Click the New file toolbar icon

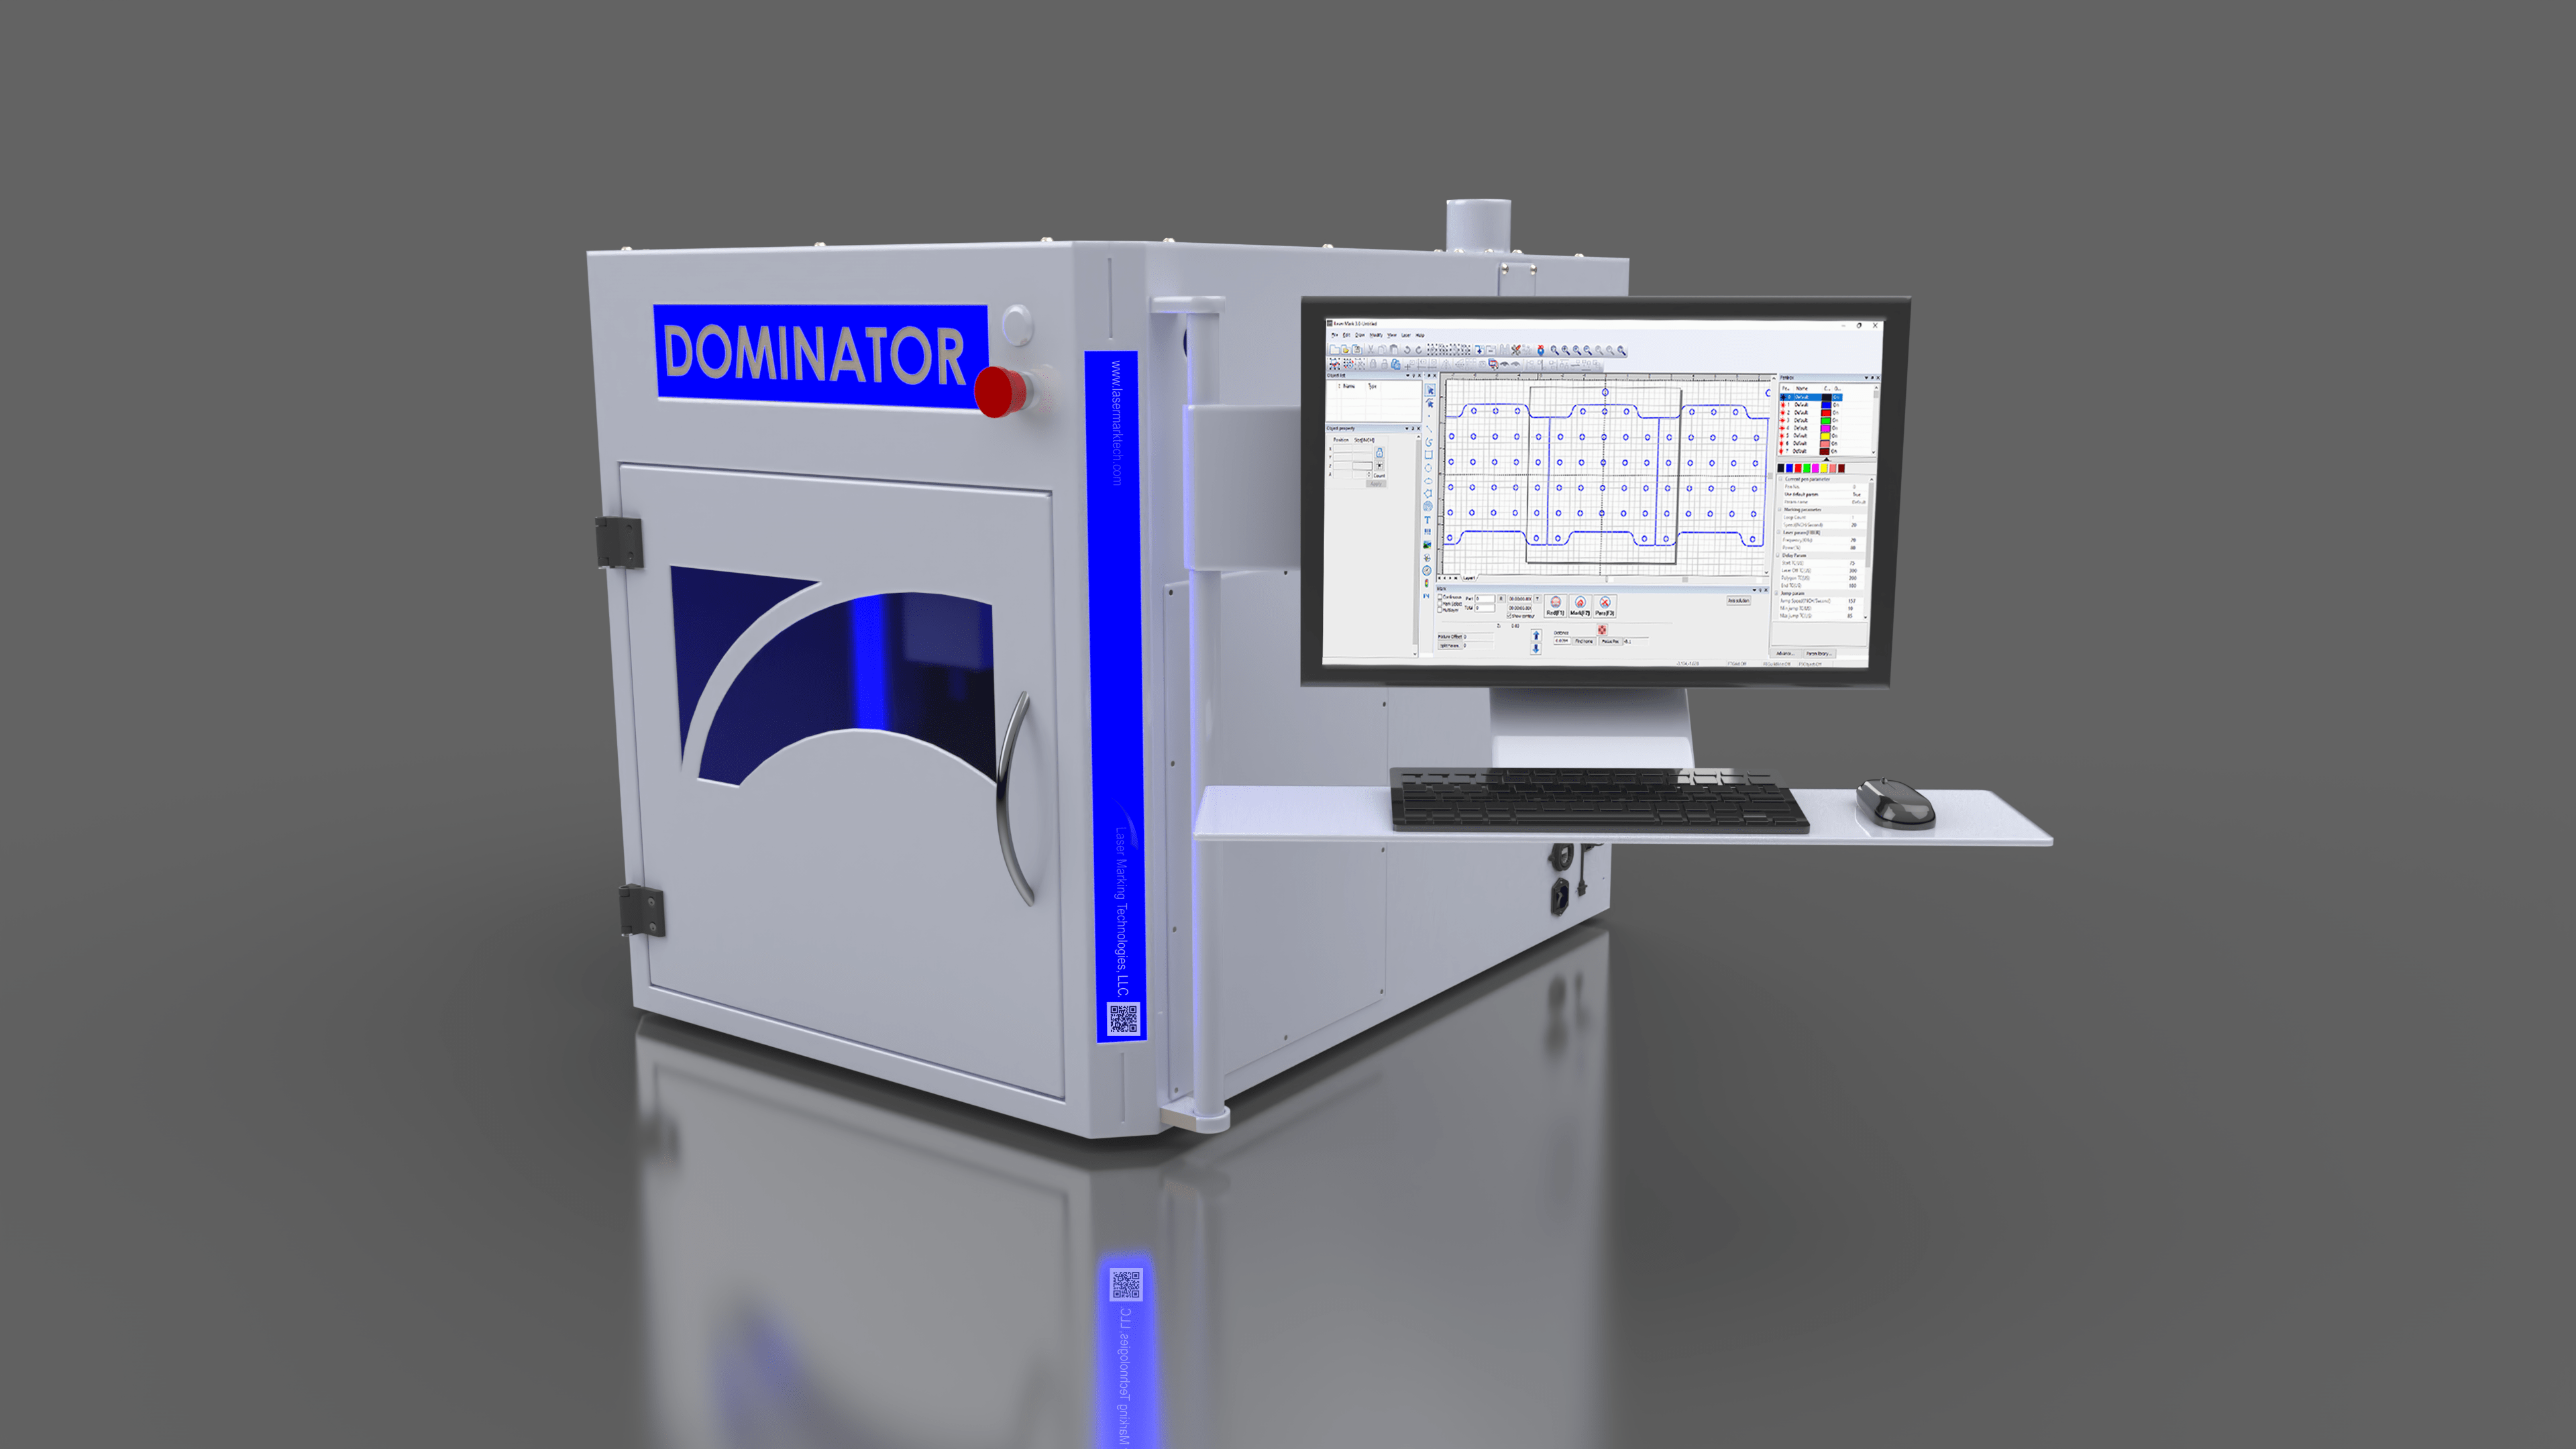(1335, 350)
